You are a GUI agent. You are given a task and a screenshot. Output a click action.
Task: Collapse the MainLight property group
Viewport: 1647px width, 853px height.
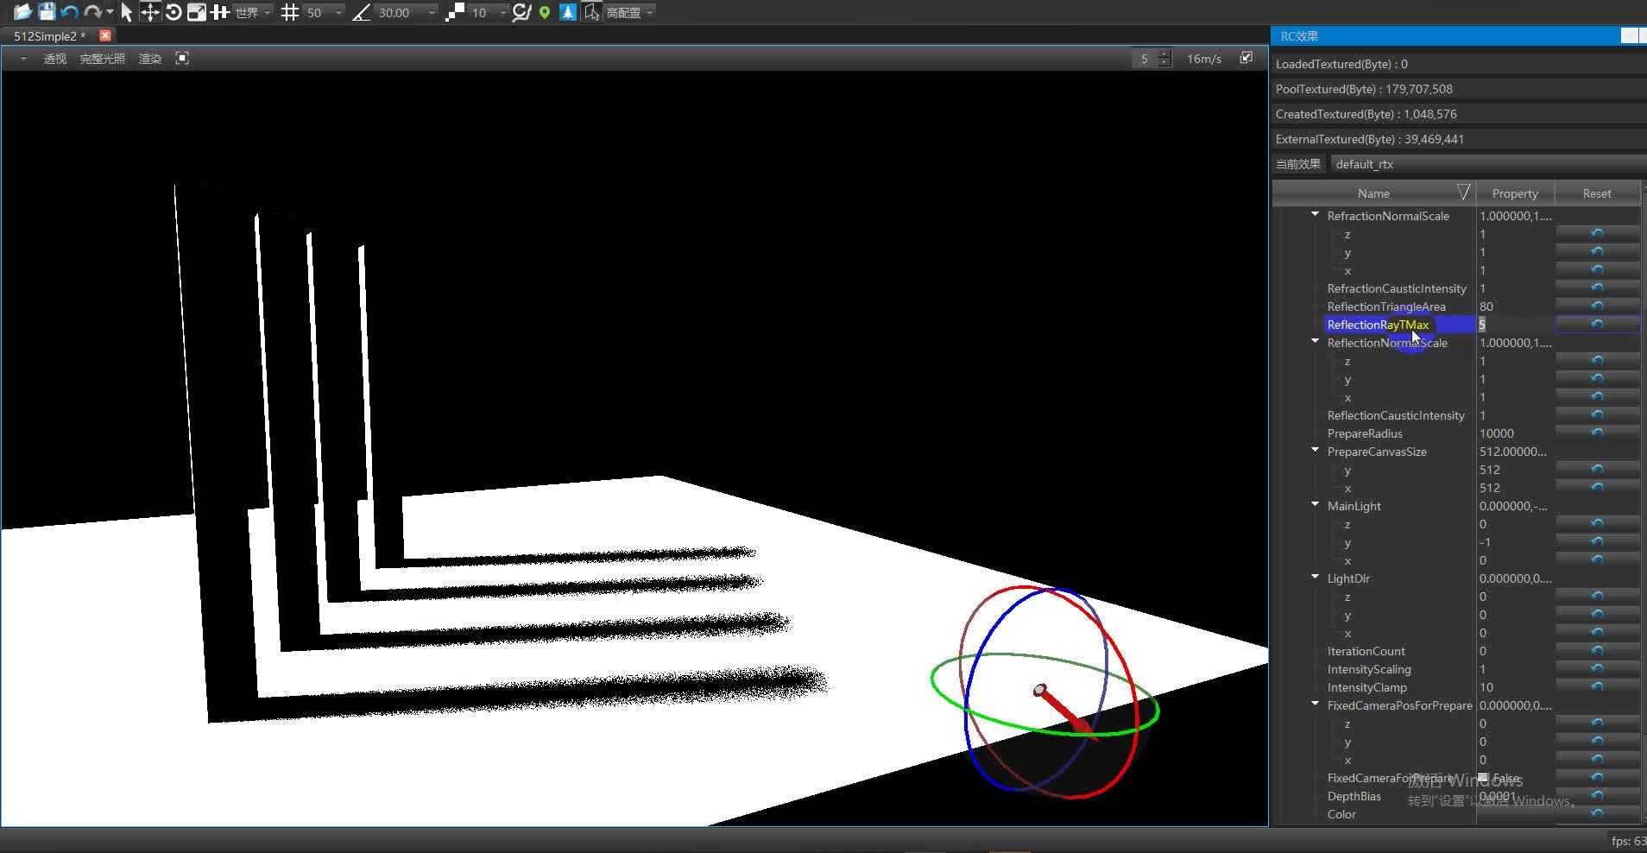point(1315,505)
